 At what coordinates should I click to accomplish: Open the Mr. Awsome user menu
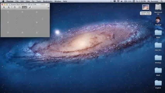pyautogui.click(x=153, y=1)
